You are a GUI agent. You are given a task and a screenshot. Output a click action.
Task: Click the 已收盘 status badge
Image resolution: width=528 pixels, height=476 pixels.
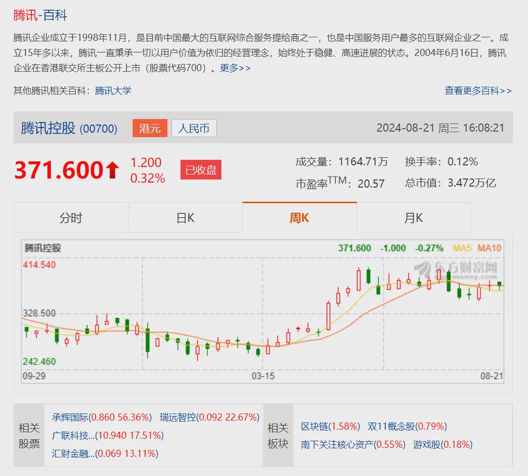201,169
